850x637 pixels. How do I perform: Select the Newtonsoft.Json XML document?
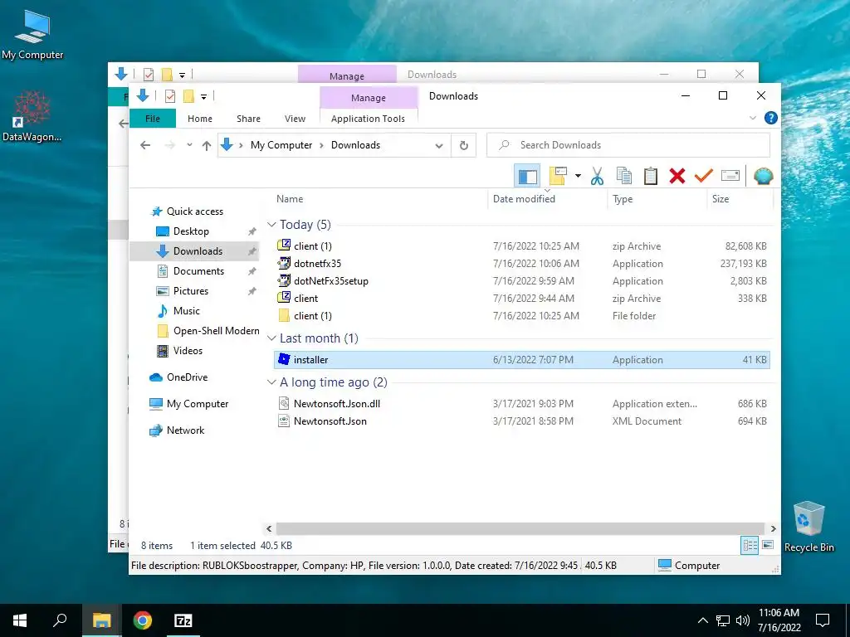(x=521, y=421)
